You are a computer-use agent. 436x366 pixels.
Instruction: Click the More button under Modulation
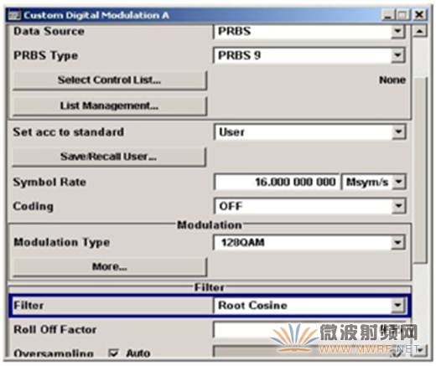[x=110, y=266]
